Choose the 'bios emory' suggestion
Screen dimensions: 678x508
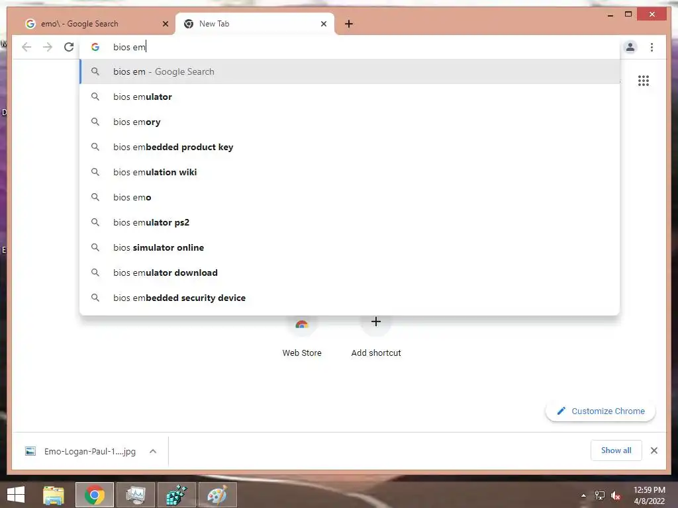point(350,122)
